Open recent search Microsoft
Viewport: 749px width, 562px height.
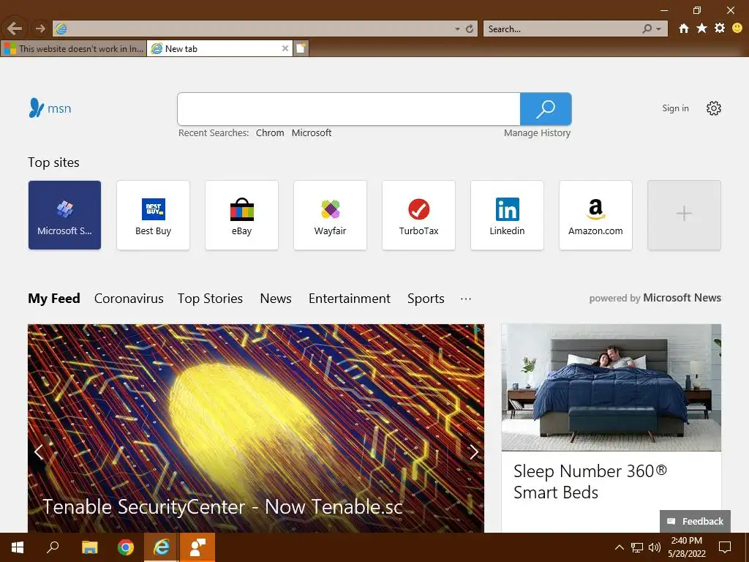click(312, 133)
